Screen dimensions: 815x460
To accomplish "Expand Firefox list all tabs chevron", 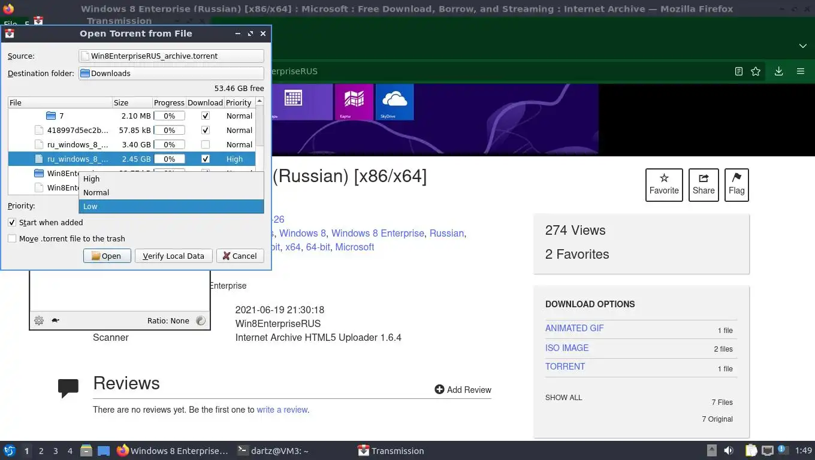I will [802, 46].
